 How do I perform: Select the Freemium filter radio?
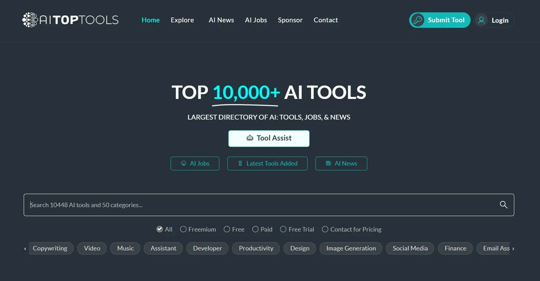pyautogui.click(x=183, y=229)
